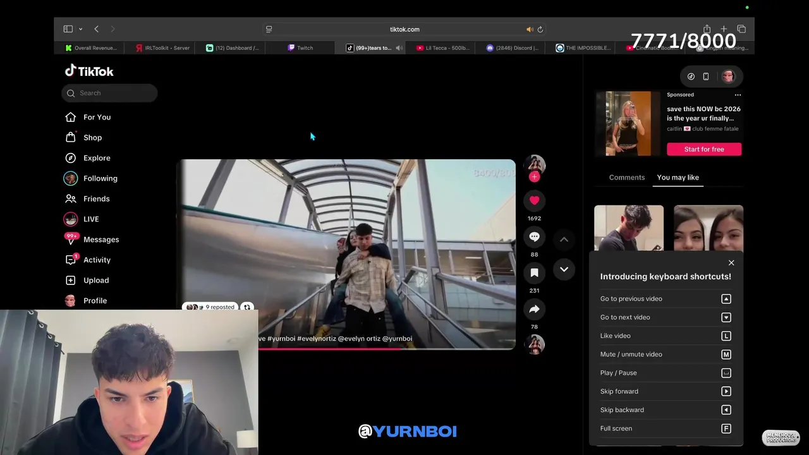The image size is (809, 455).
Task: Like the video with the heart icon
Action: click(534, 200)
